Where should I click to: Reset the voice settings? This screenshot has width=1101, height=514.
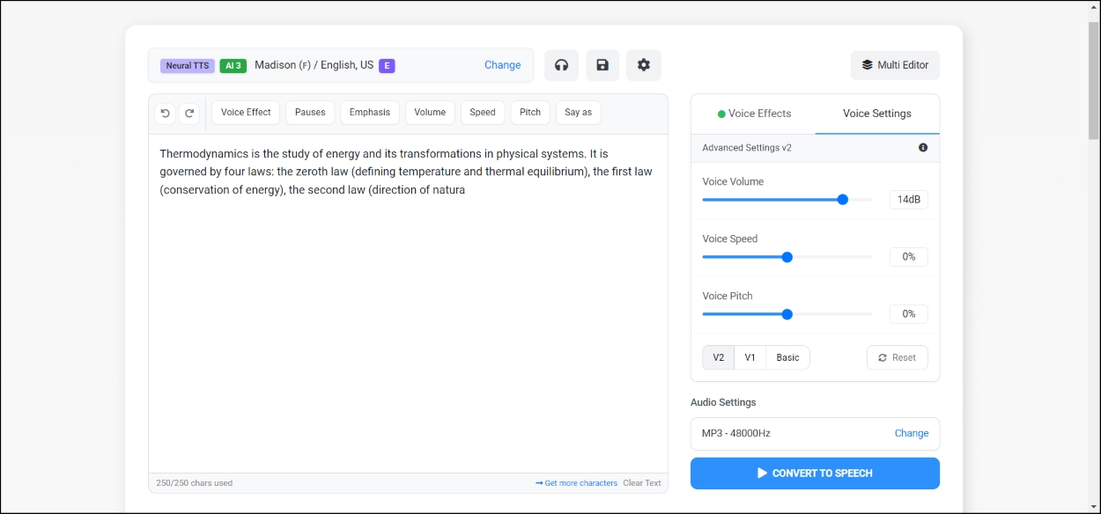898,357
